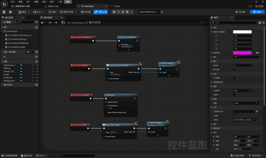Open the Output Log (输出日志)
This screenshot has height=158, width=266.
(26, 156)
